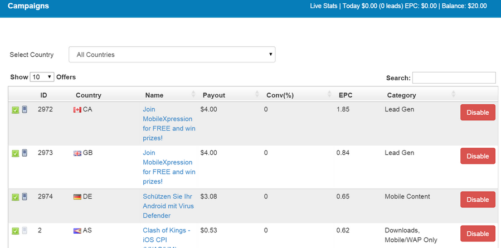Click the mobile device icon for offer 2974
The height and width of the screenshot is (248, 501).
(x=25, y=197)
